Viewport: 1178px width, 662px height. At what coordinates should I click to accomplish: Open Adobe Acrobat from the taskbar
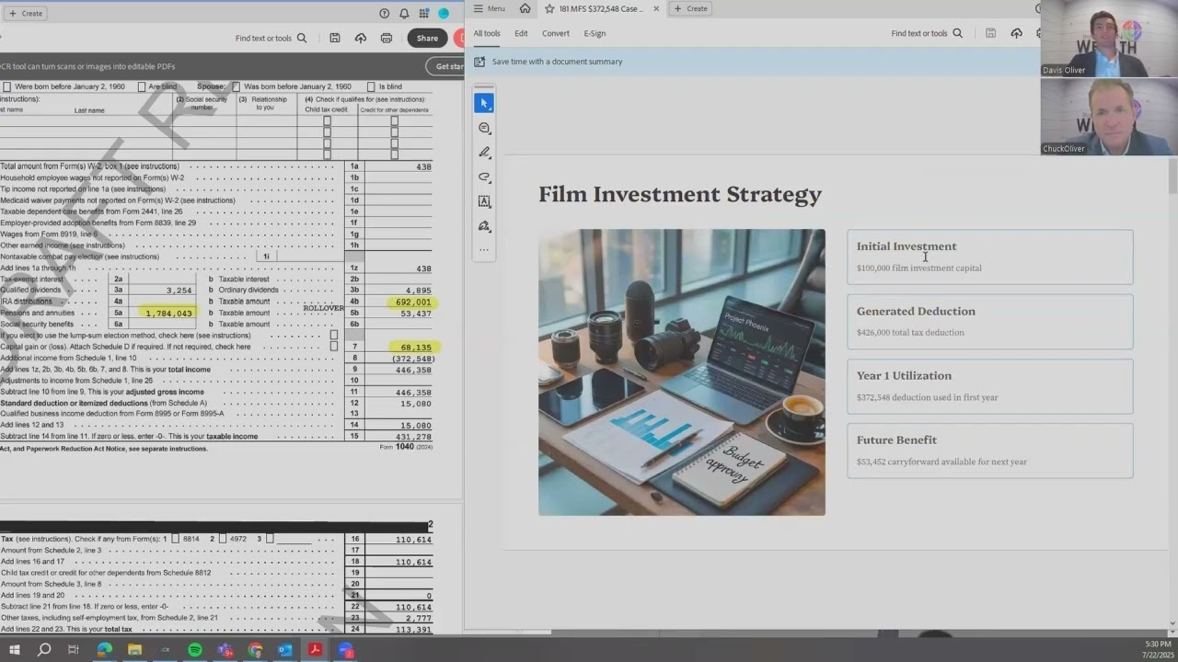315,650
